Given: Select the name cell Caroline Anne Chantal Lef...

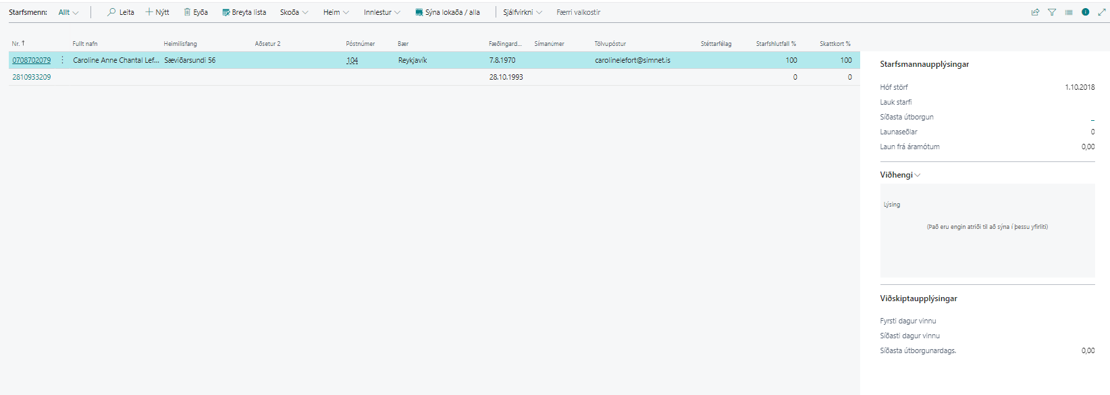Looking at the screenshot, I should (x=116, y=60).
